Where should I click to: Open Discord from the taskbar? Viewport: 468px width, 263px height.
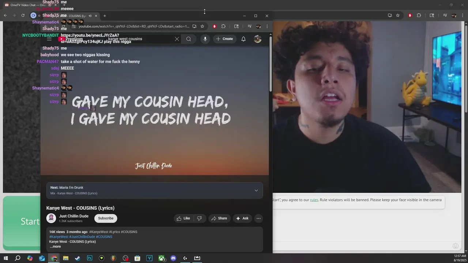click(x=173, y=258)
